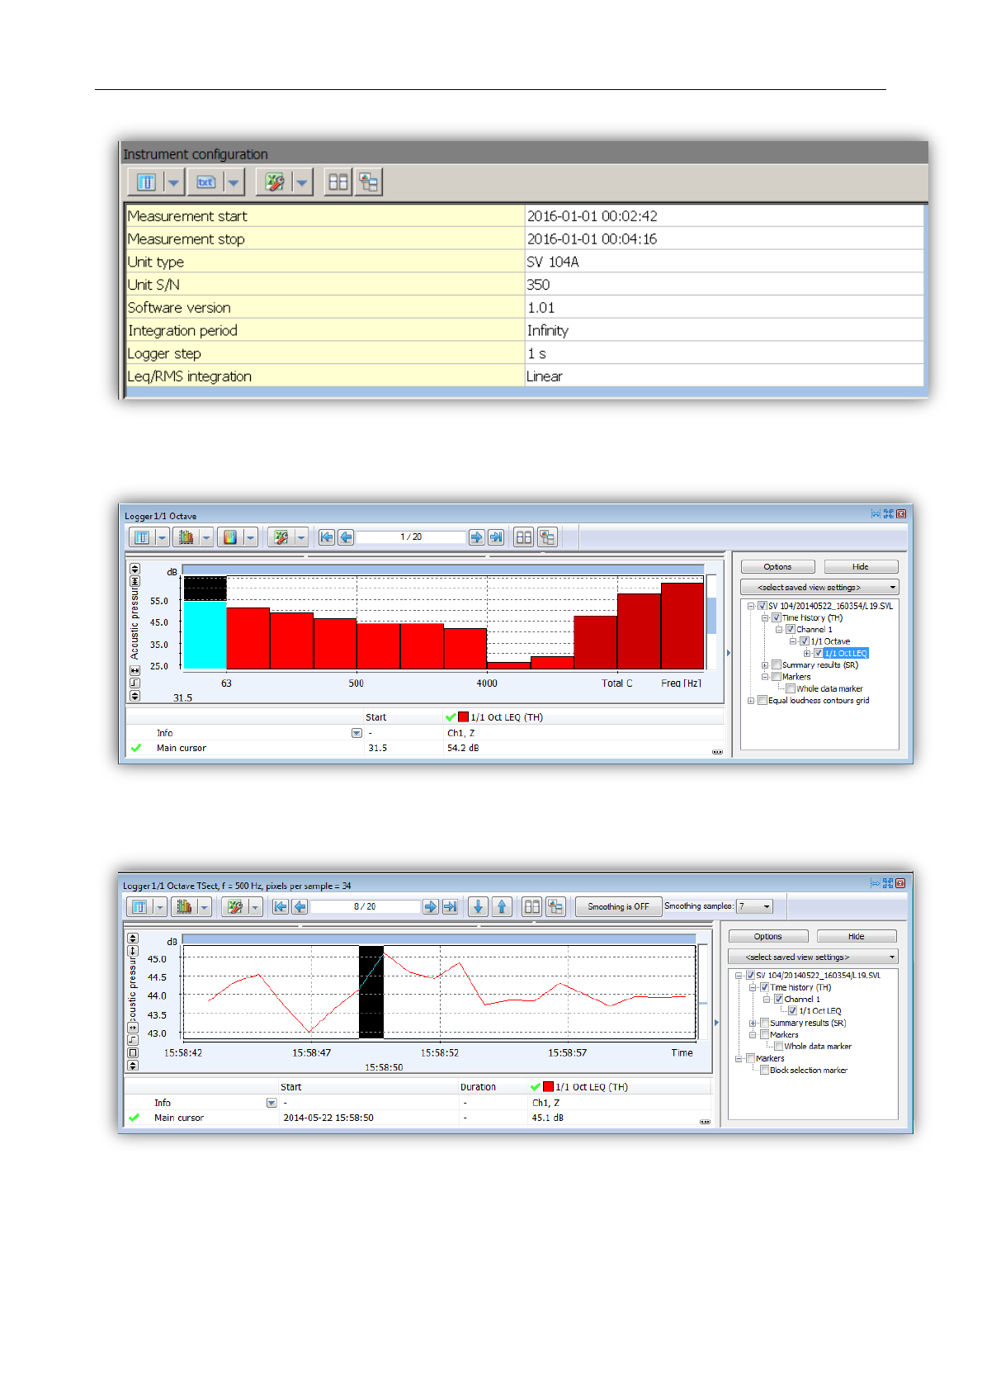Move down with the blue down-arrow icon
The image size is (982, 1390).
click(478, 906)
